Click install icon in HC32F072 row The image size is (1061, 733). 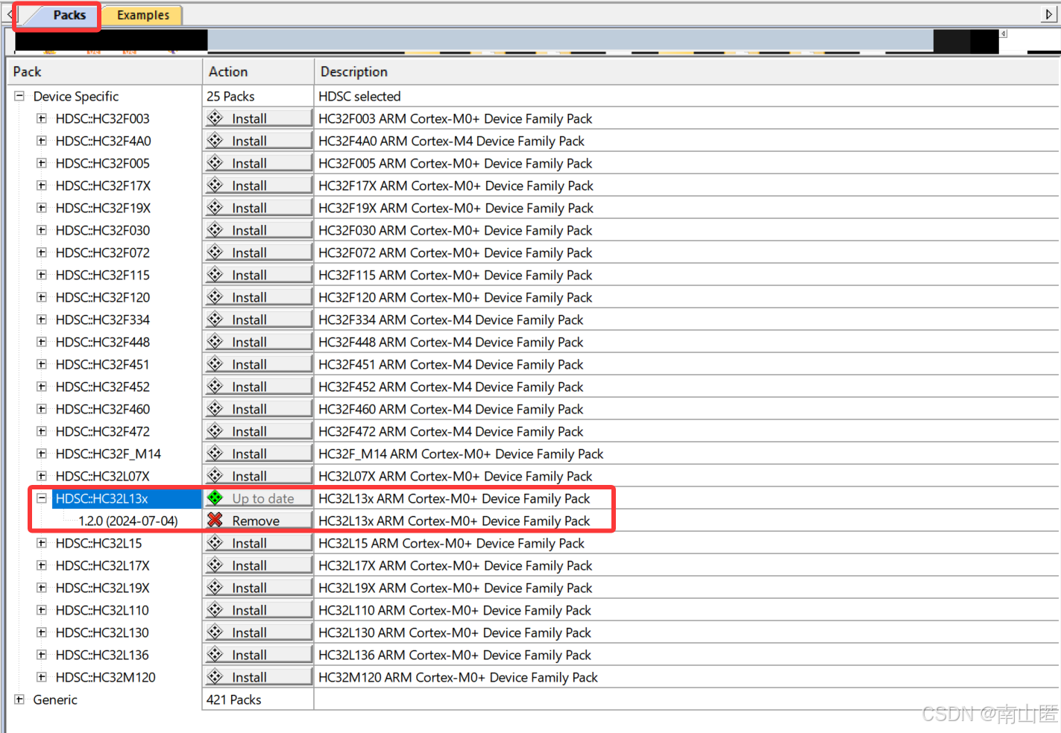[x=215, y=252]
